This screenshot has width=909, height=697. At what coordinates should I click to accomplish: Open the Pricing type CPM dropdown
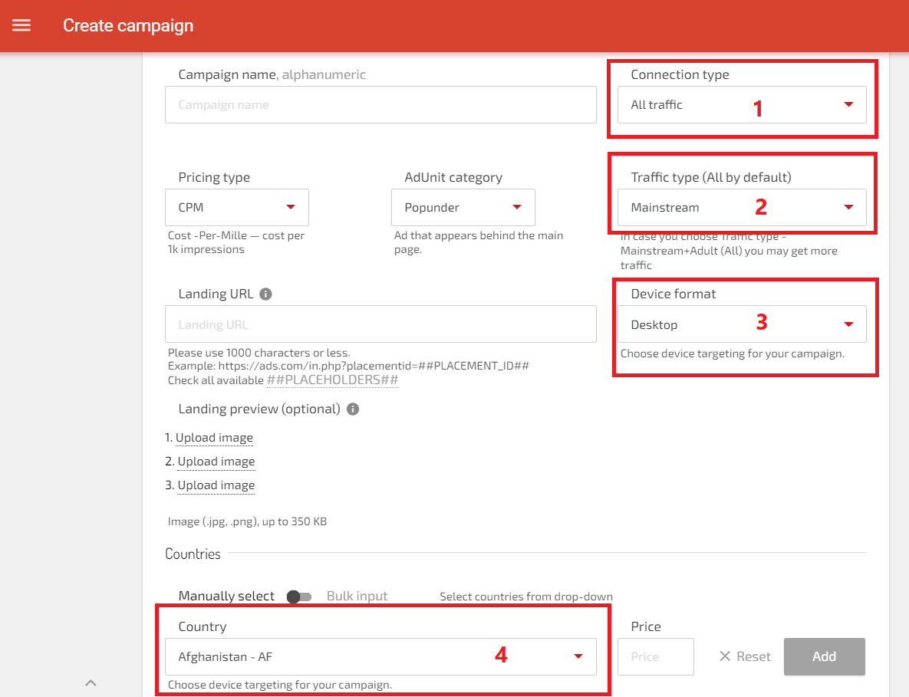[236, 207]
